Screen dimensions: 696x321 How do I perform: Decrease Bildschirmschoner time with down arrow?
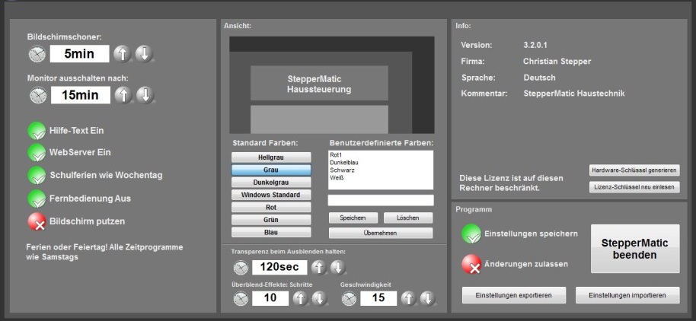click(145, 54)
